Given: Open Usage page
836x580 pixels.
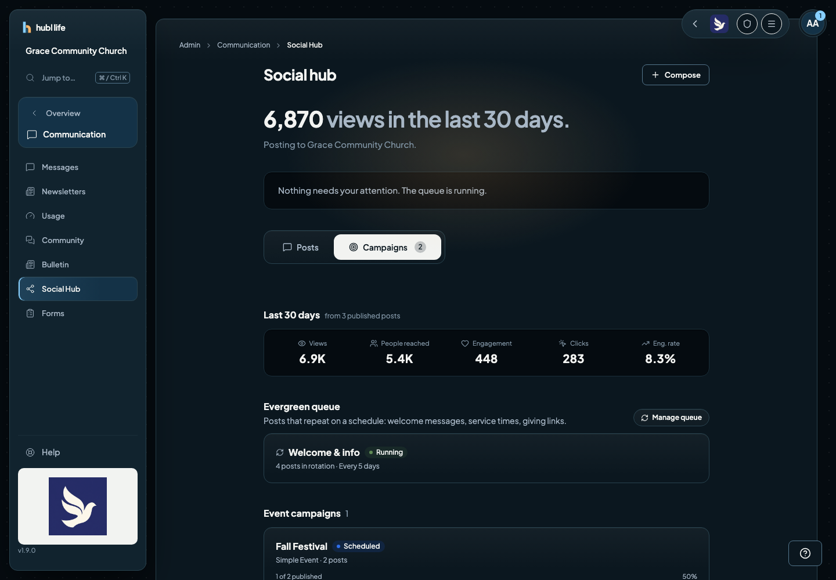Looking at the screenshot, I should click(x=78, y=216).
